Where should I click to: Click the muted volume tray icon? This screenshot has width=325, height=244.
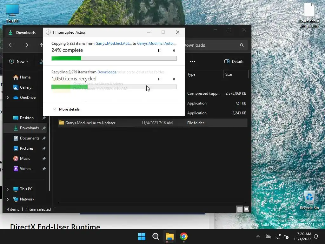(x=287, y=236)
